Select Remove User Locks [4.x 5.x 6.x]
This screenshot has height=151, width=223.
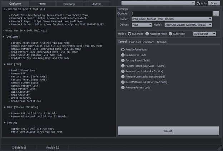click(142, 71)
